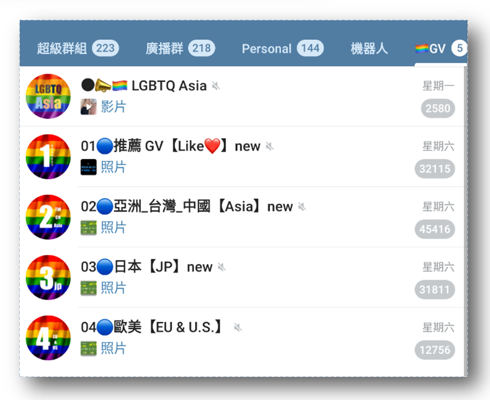
Task: Open the LGBTQ Asia channel avatar
Action: (48, 96)
